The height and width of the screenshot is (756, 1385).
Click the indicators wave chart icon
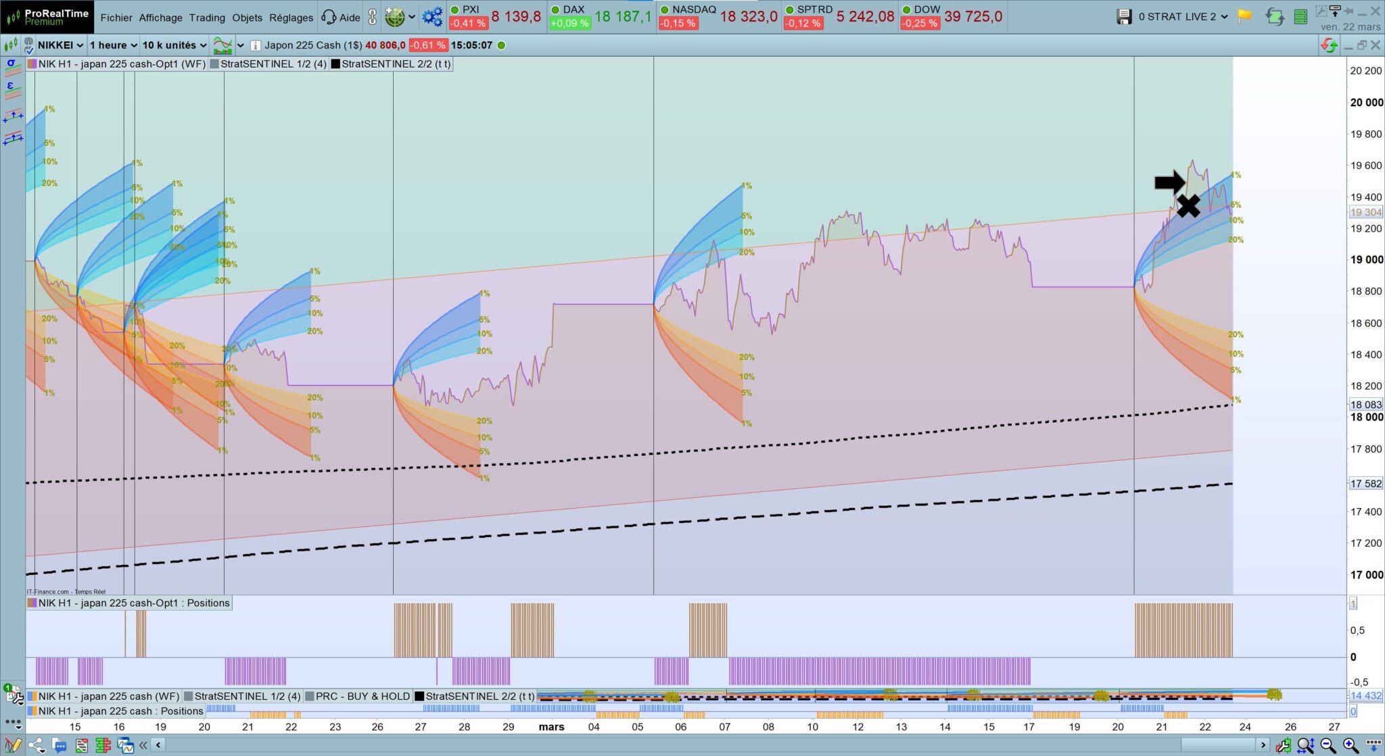(222, 45)
